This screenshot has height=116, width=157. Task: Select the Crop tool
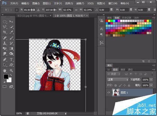pos(4,32)
